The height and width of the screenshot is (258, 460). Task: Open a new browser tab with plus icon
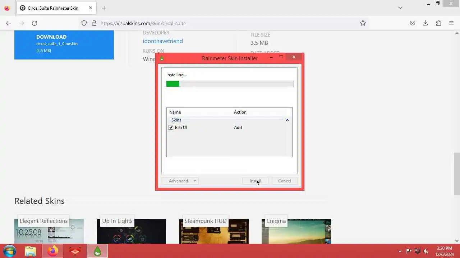click(104, 8)
